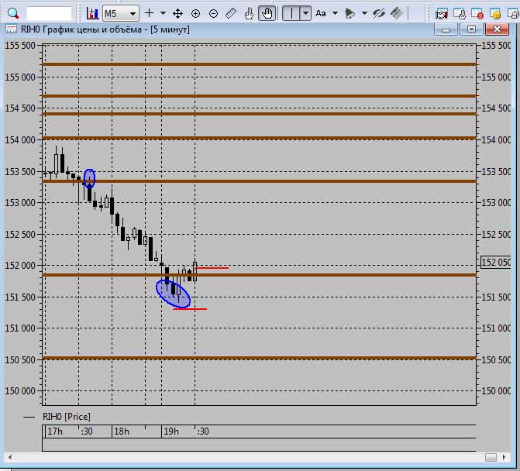Focus the blank search input field
520x471 pixels.
[49, 14]
